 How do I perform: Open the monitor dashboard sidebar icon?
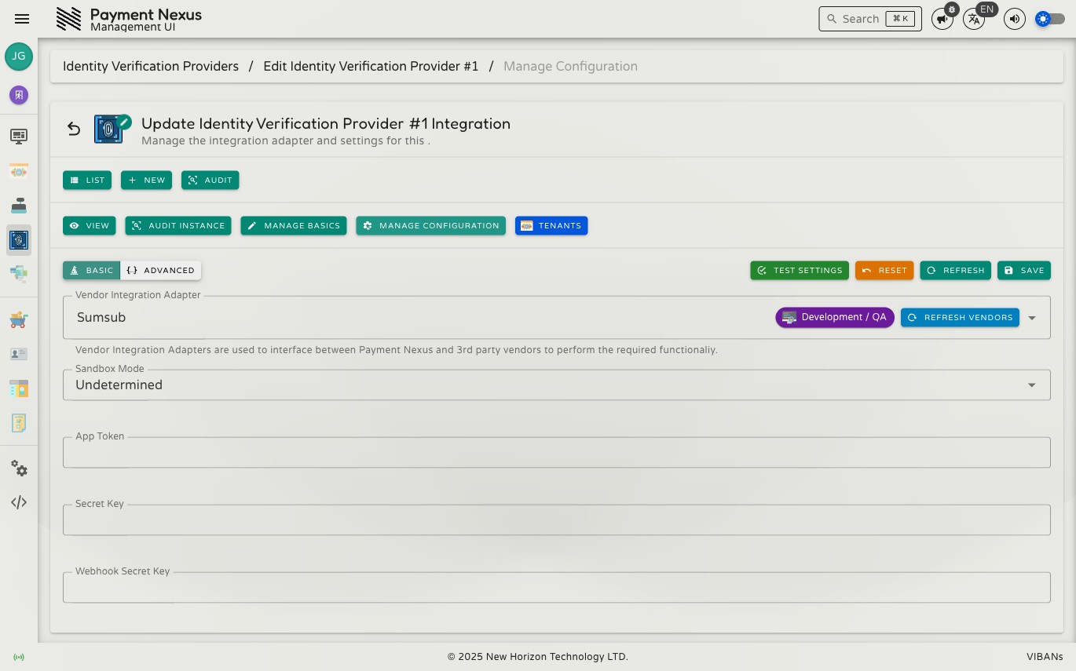coord(19,137)
